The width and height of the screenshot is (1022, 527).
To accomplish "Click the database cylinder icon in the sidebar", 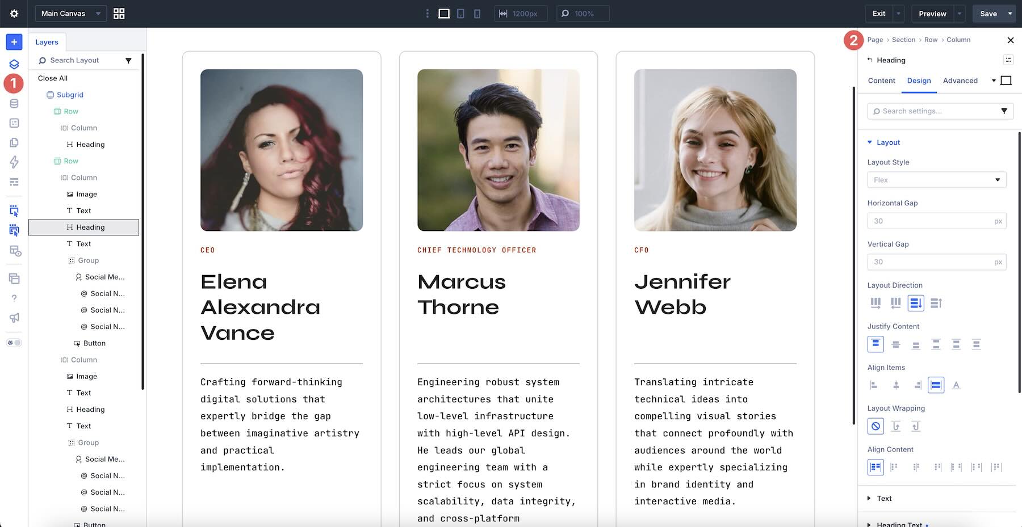I will 14,103.
